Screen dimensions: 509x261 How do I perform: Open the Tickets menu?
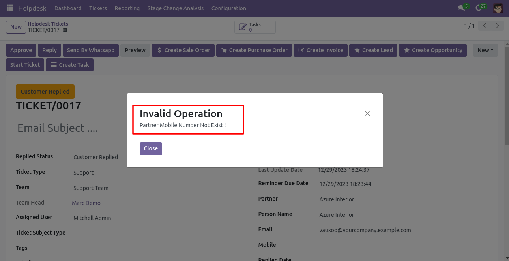(98, 8)
